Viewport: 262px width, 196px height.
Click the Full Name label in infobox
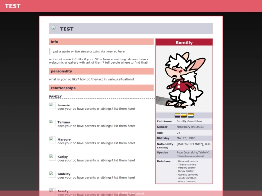(x=164, y=121)
